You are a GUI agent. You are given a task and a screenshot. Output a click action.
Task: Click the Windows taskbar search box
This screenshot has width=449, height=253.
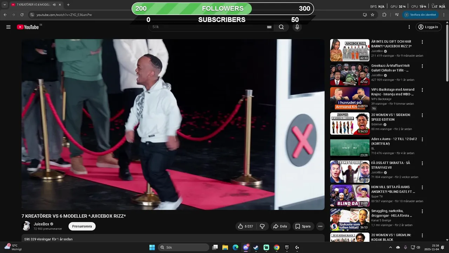183,247
